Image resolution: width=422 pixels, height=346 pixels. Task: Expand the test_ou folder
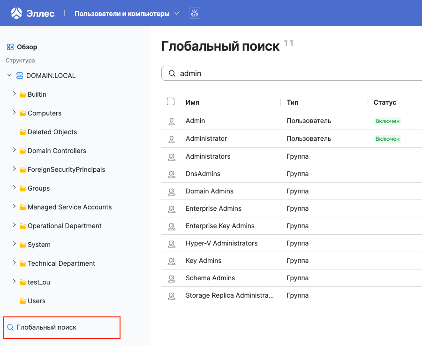14,281
